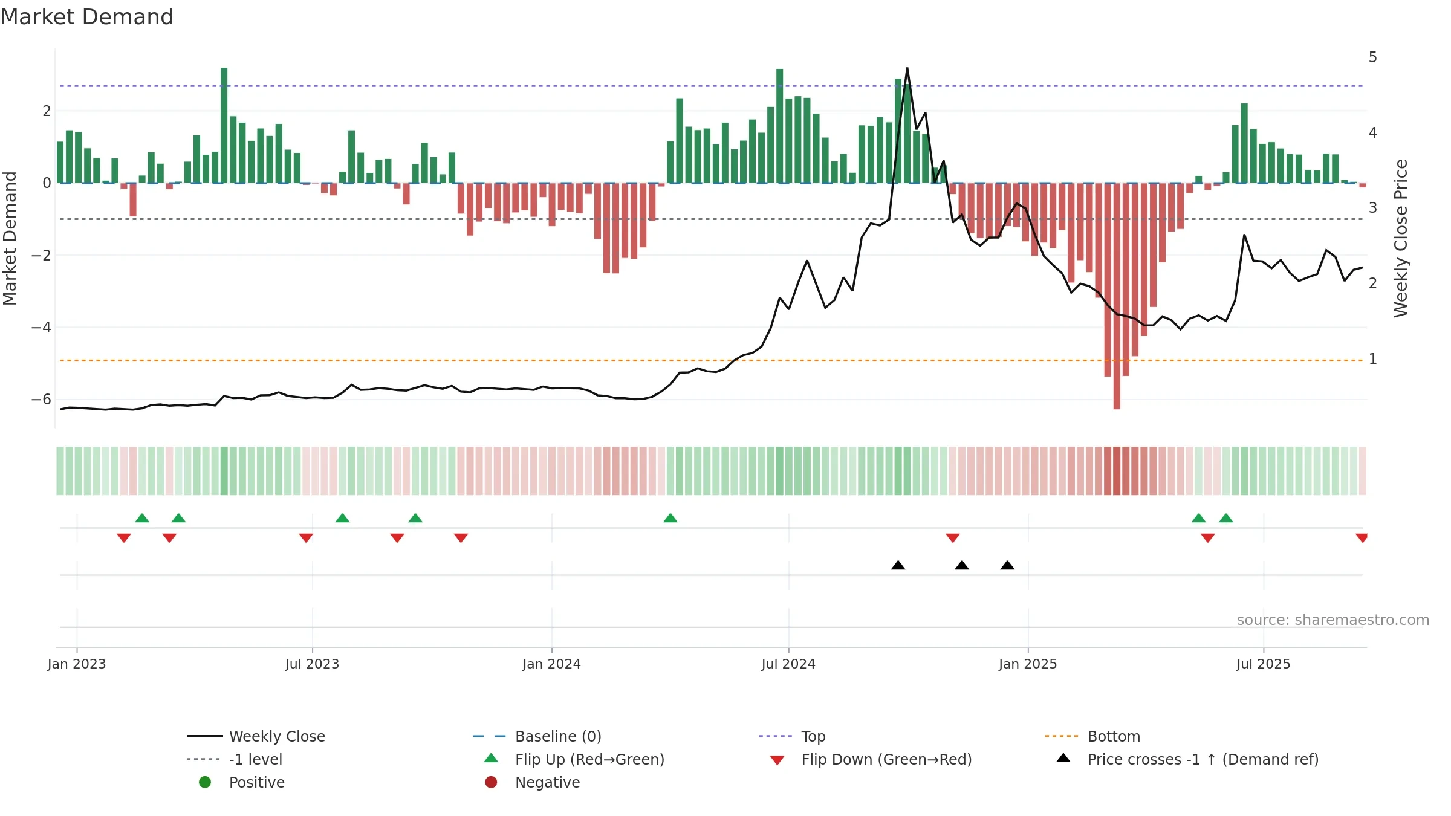Click the green triangle icon in the legend
This screenshot has width=1451, height=816.
[491, 758]
